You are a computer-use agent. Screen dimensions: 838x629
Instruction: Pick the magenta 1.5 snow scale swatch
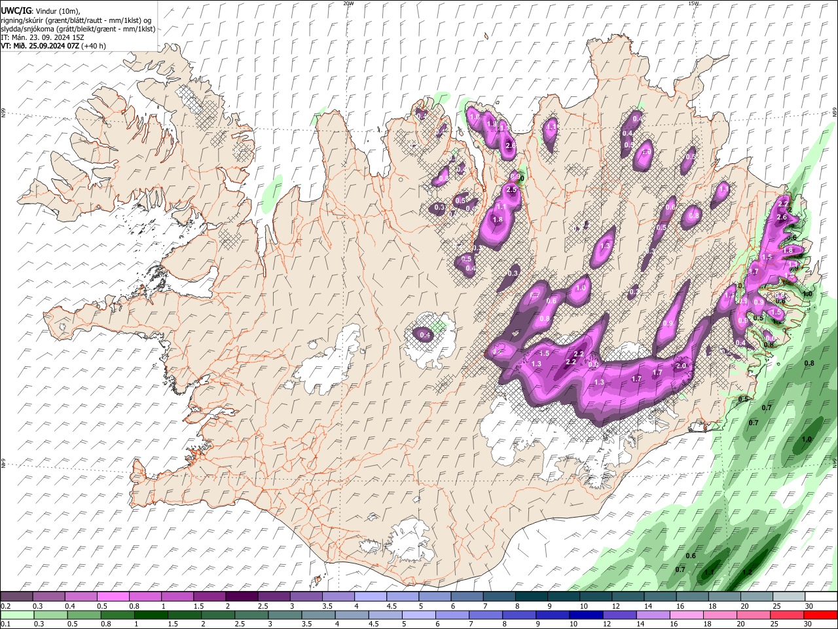[209, 597]
